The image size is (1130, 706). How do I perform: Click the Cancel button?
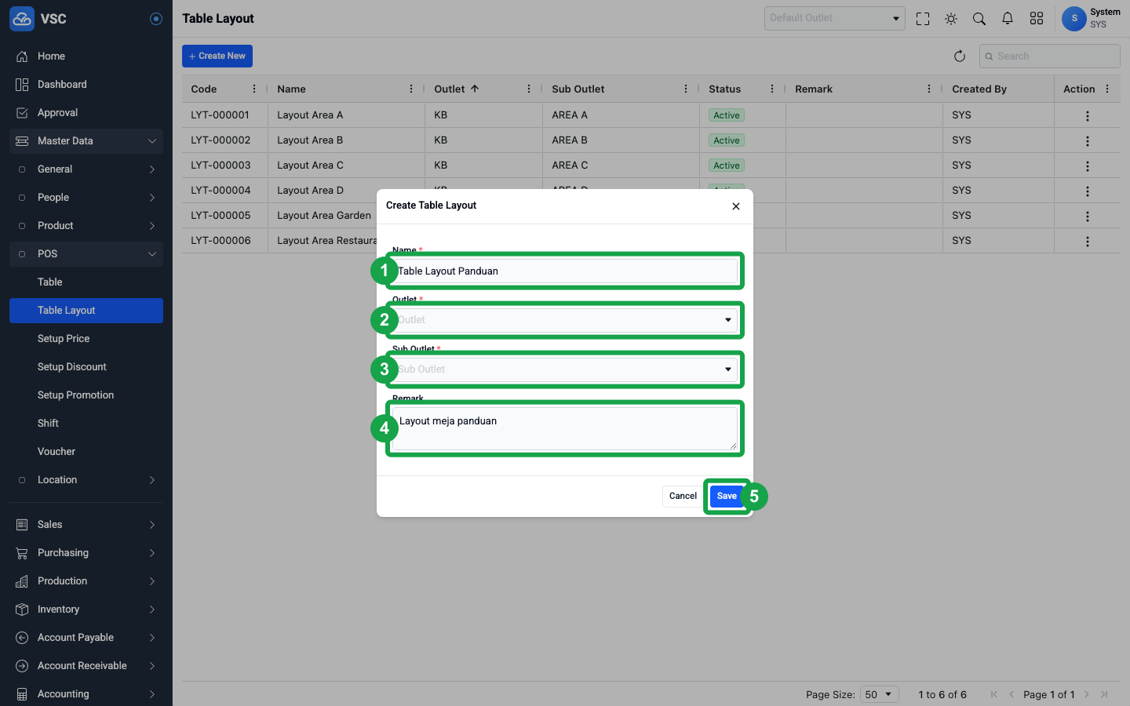pyautogui.click(x=683, y=496)
